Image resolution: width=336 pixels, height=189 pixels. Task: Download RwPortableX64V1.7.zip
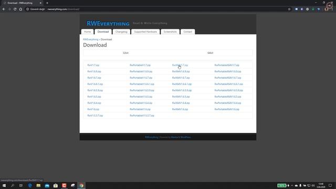[227, 65]
